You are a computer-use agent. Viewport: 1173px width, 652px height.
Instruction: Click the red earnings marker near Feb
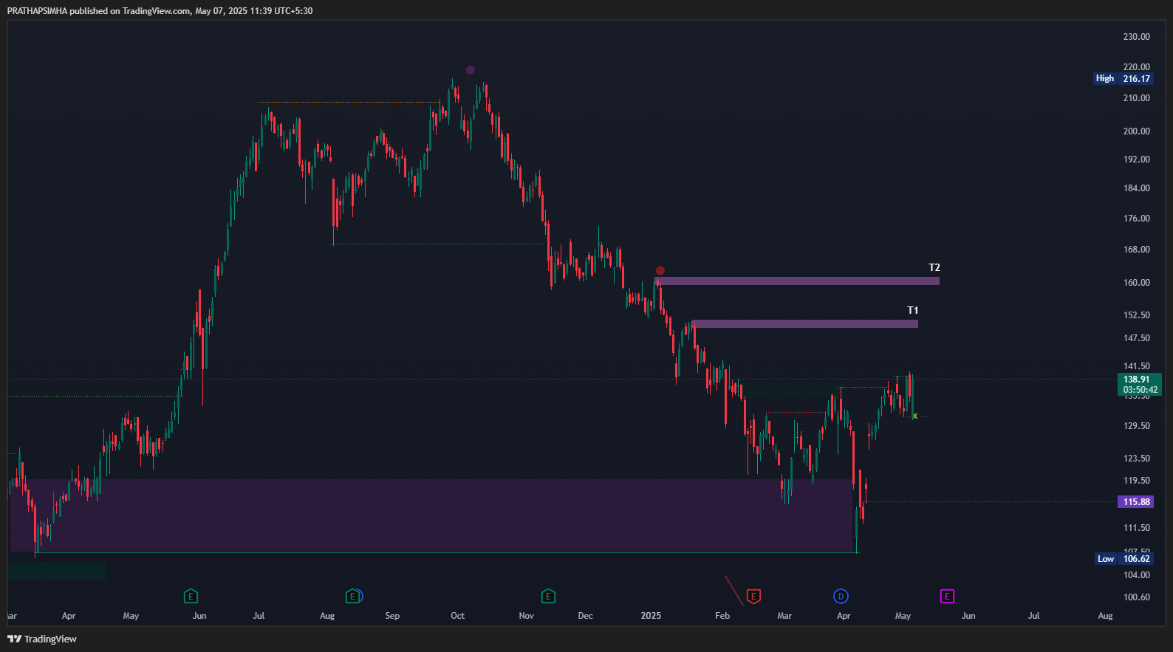coord(753,596)
